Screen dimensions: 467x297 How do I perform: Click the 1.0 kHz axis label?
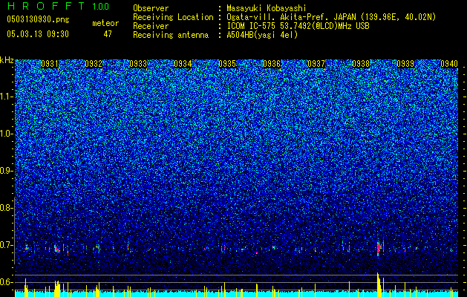(7, 134)
